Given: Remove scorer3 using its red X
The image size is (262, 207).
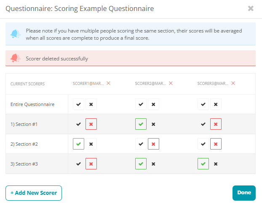Looking at the screenshot, I should [233, 83].
